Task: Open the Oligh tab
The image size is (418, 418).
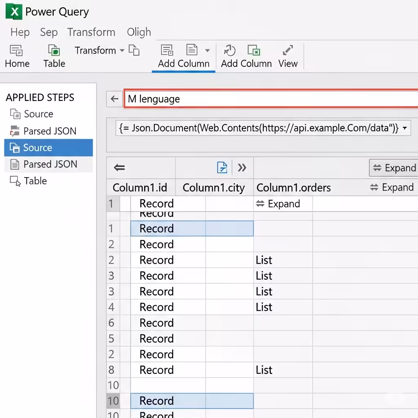Action: point(139,32)
